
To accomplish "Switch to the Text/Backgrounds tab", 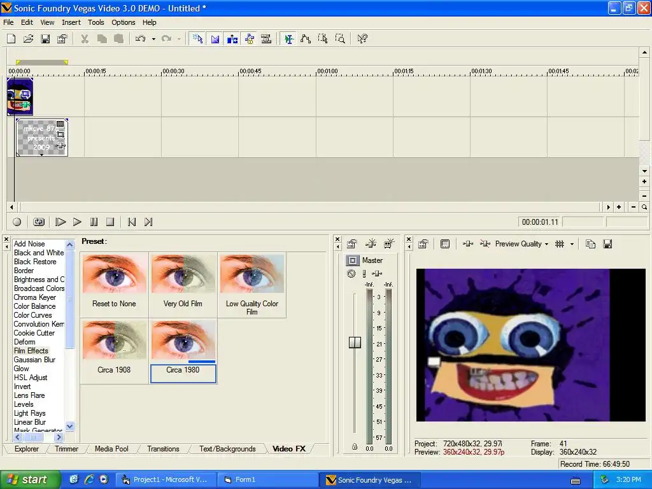I will [x=227, y=449].
